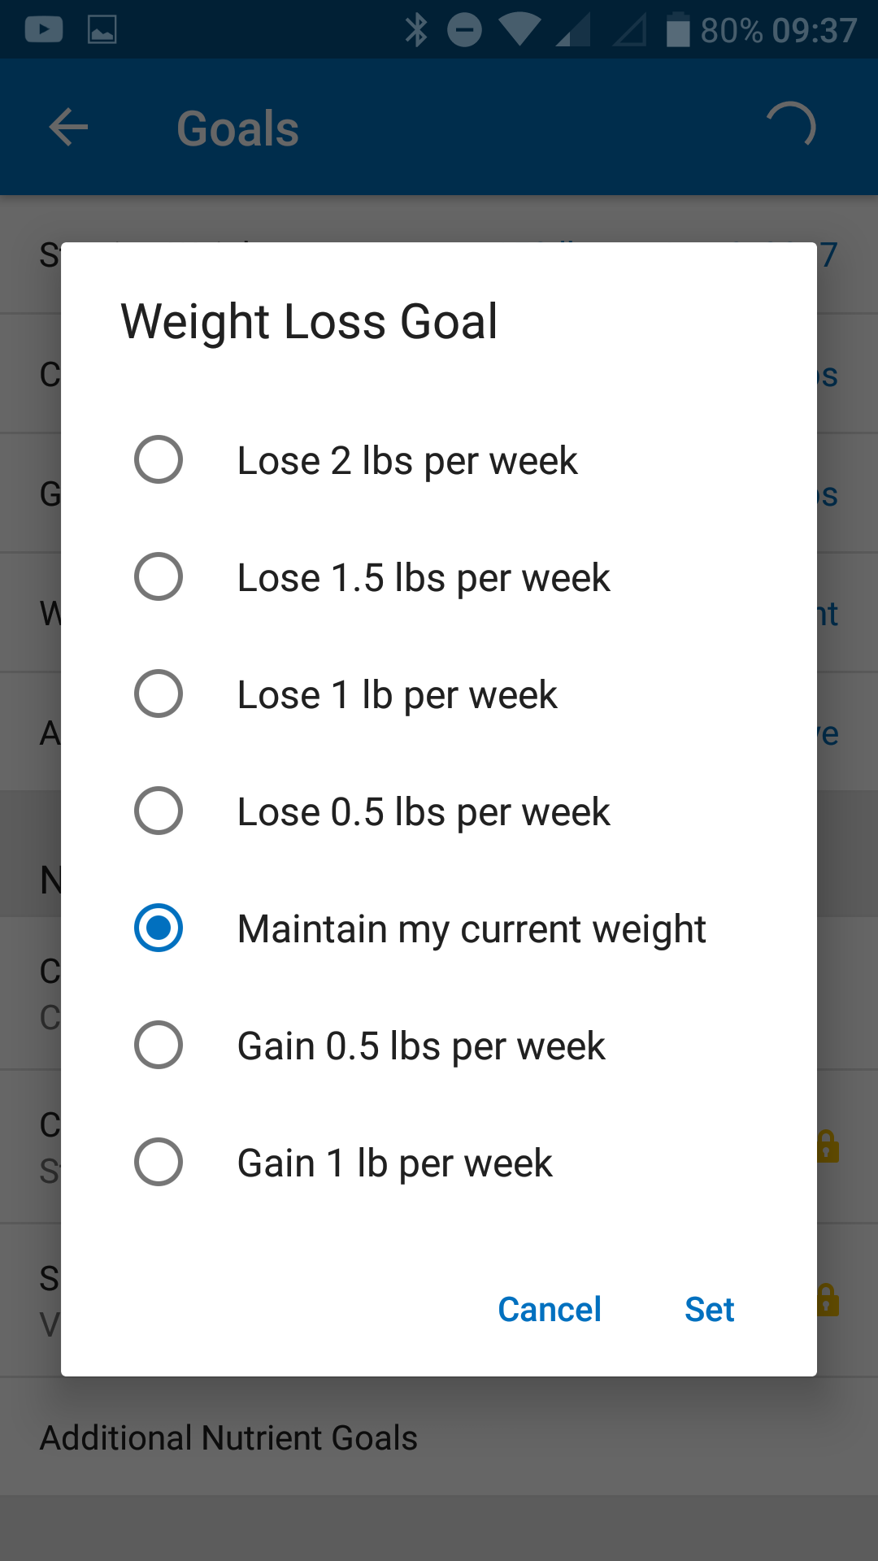Tap the refresh spinner icon in header
The width and height of the screenshot is (878, 1561).
(791, 126)
